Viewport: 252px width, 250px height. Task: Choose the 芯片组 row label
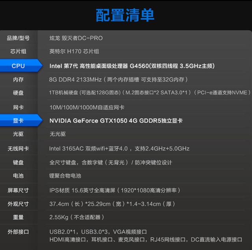pos(18,52)
